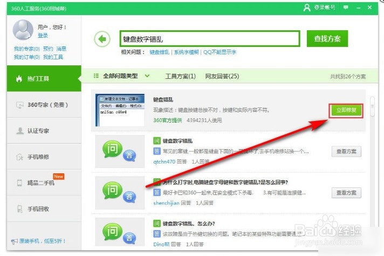Click the monitor icon beside 360专家

tap(19, 105)
